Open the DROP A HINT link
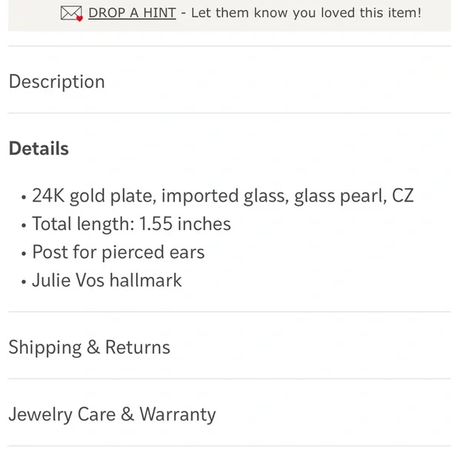 (132, 13)
